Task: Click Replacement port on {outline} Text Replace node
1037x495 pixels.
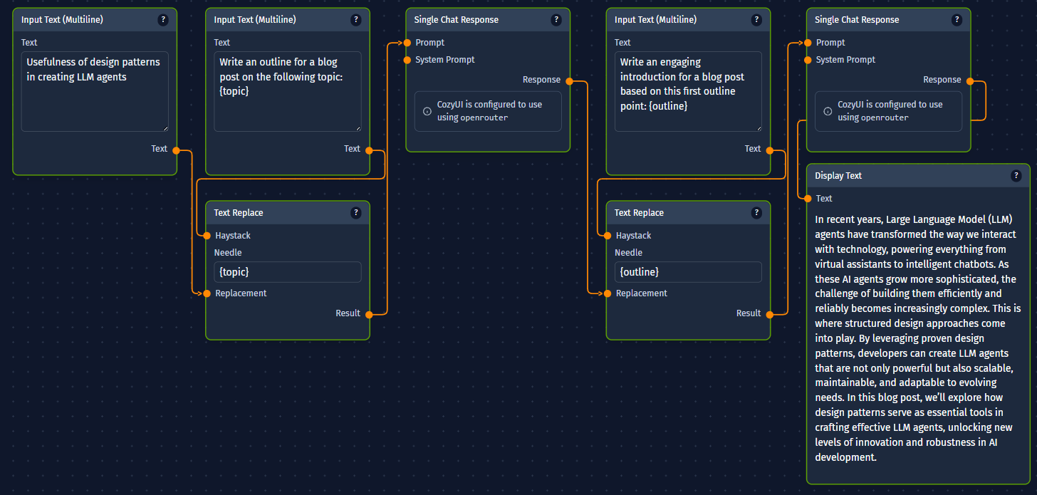Action: click(x=608, y=293)
